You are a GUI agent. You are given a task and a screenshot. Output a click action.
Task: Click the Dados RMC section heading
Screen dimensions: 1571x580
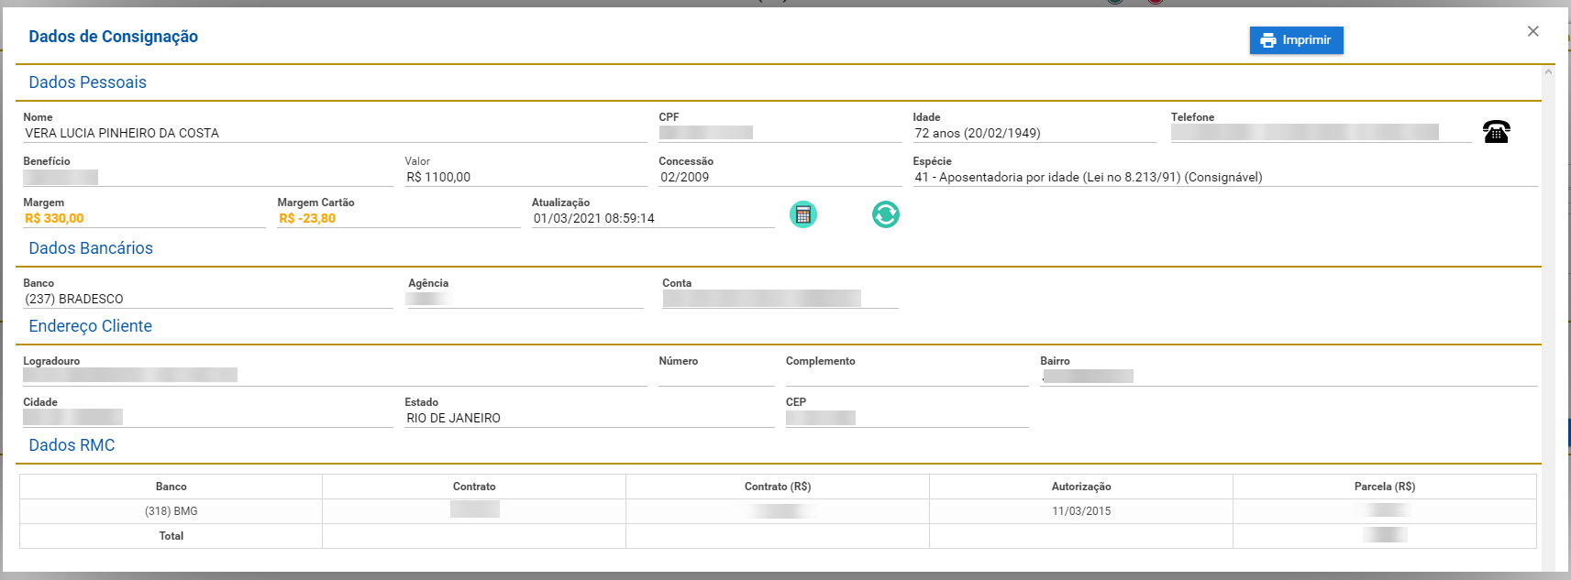coord(72,445)
